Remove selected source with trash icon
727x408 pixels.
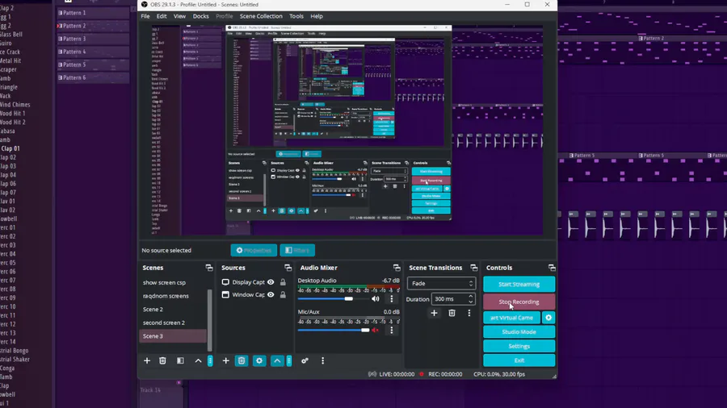242,360
